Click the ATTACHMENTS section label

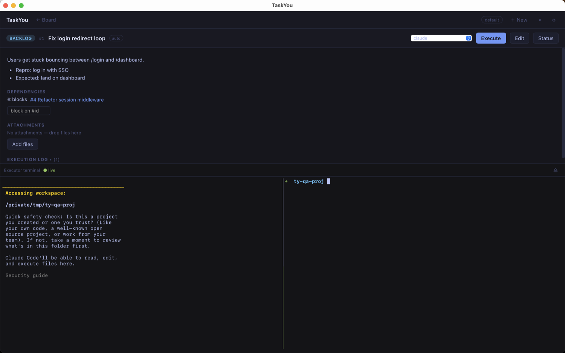click(x=26, y=125)
